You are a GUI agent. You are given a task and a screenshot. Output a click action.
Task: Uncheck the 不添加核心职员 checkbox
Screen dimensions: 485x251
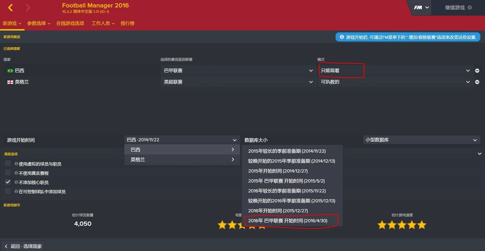pos(8,182)
